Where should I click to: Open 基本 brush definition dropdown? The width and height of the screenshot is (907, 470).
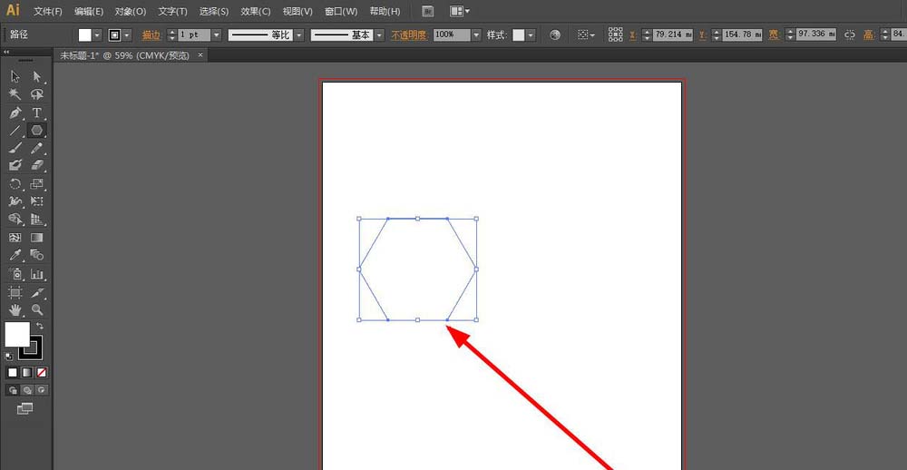tap(379, 34)
